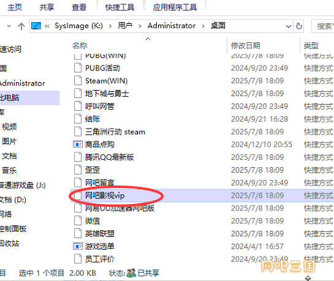Open 文档 library in navigation pane
The image size is (334, 281).
[x=9, y=156]
